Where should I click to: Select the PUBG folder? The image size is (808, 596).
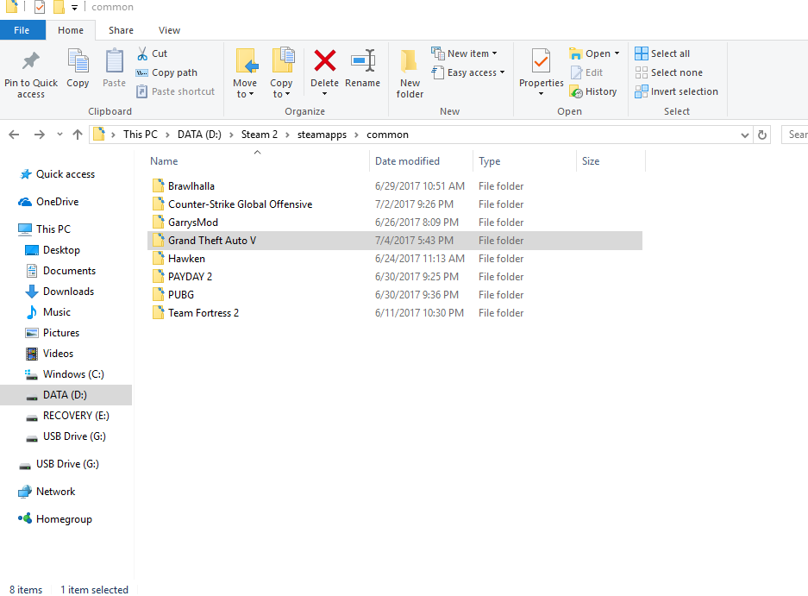395,295
